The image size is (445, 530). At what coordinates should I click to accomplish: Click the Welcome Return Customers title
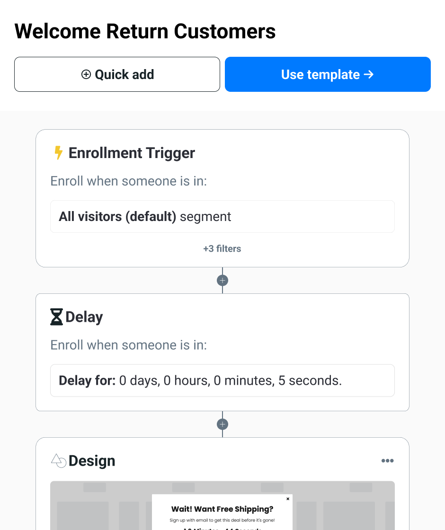[145, 31]
